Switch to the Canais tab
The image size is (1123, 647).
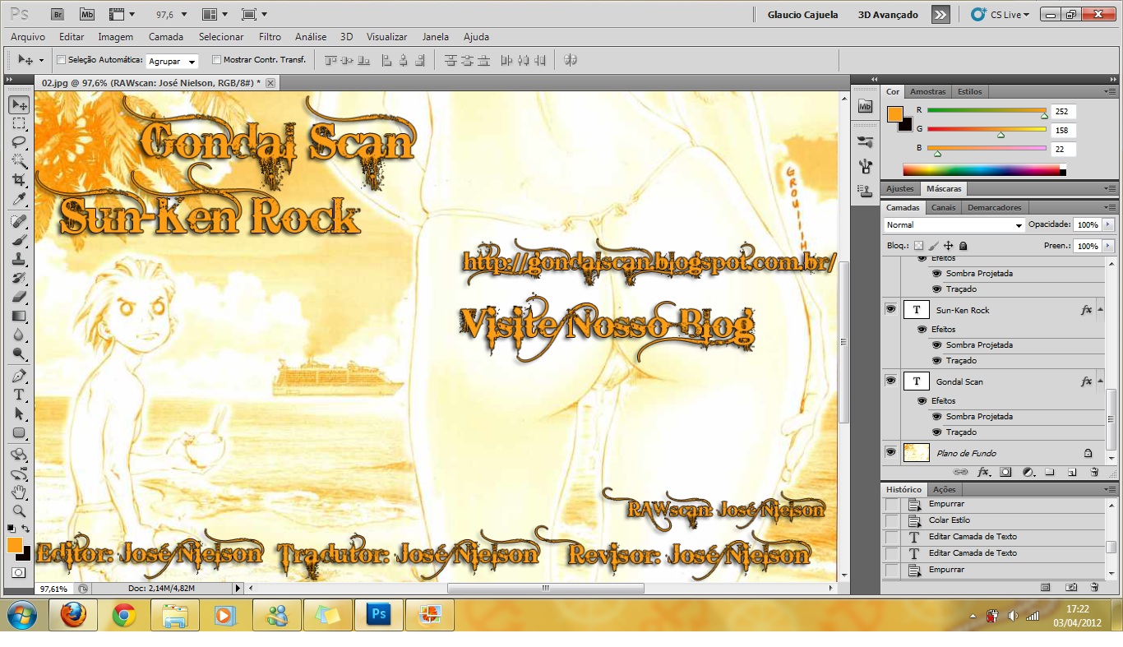[x=943, y=208]
